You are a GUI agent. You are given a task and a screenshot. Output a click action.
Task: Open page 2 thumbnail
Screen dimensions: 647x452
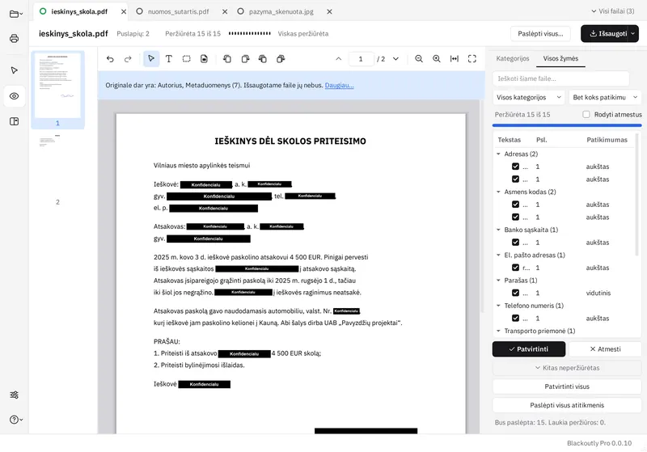point(57,169)
